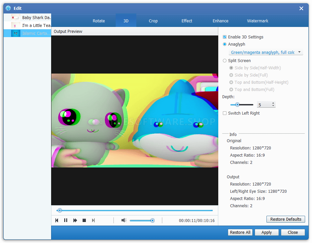Decrease Depth value with down arrow
Screen dimensions: 312x243
pos(273,106)
